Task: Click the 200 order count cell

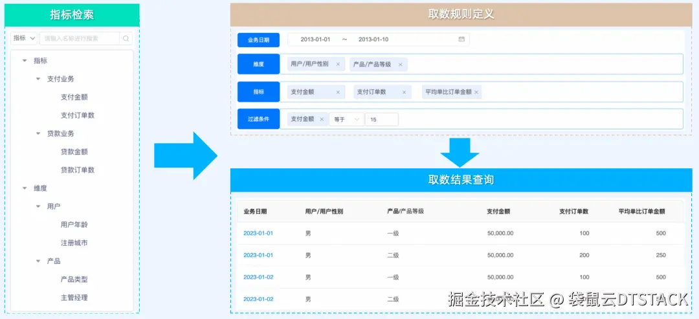Action: coord(584,256)
